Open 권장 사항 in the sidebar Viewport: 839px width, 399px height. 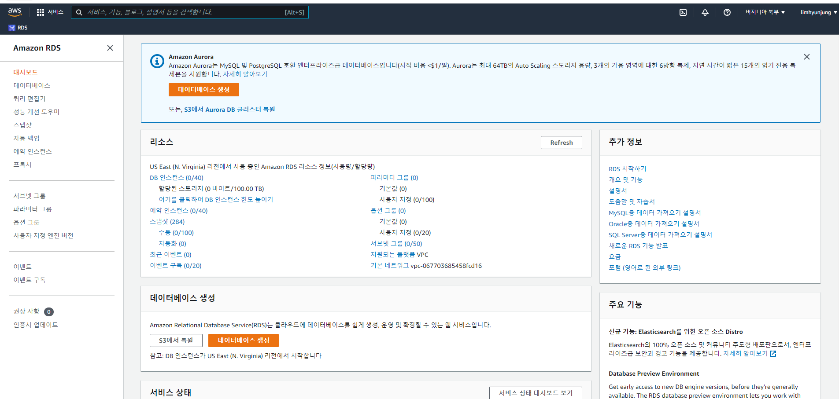click(x=26, y=311)
